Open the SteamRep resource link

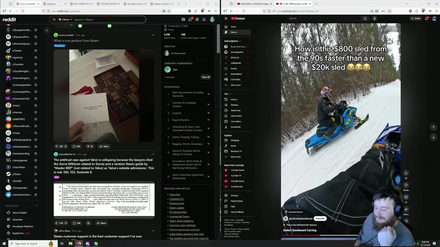click(x=175, y=195)
